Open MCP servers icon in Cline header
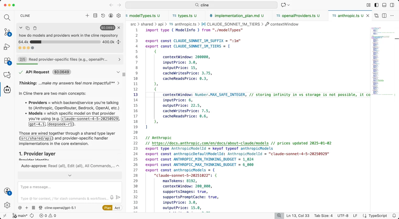This screenshot has width=399, height=219. 95,16
